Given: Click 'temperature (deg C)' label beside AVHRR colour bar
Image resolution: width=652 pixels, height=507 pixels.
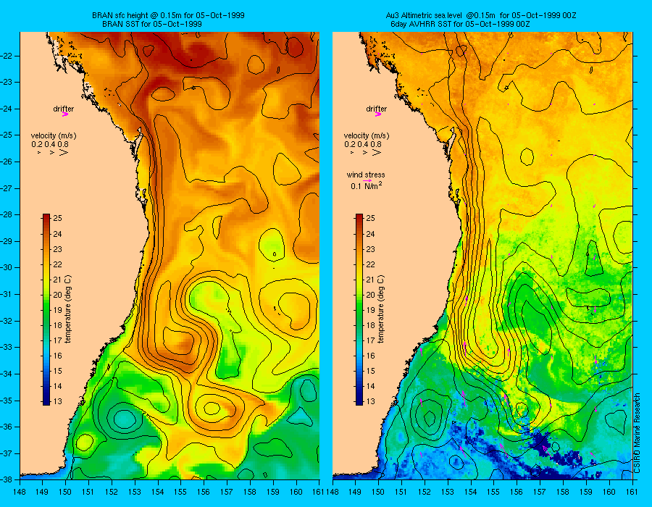Looking at the screenshot, I should pos(381,309).
